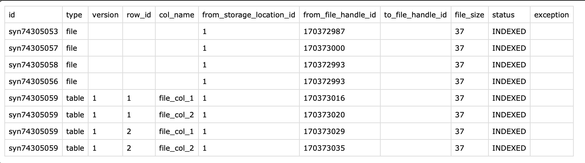Select the syn74305056 id cell
This screenshot has height=163, width=585.
pyautogui.click(x=33, y=81)
